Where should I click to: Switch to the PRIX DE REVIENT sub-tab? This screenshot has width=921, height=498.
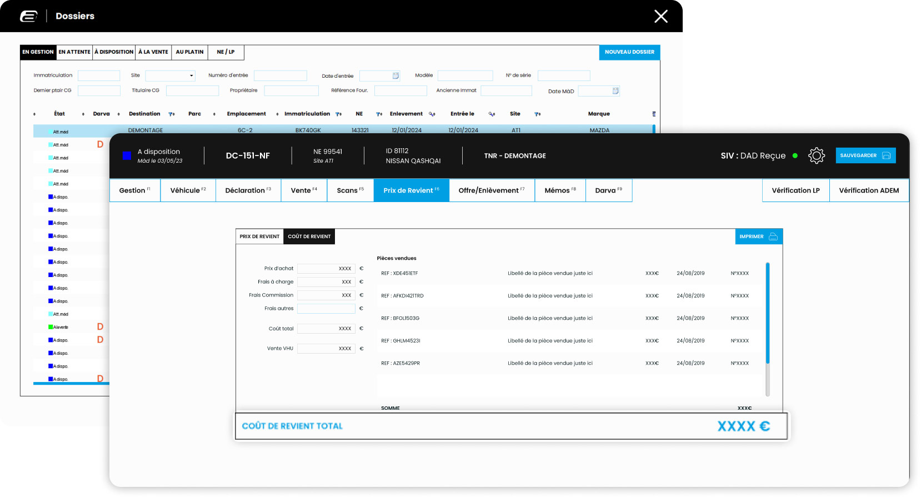(x=259, y=237)
